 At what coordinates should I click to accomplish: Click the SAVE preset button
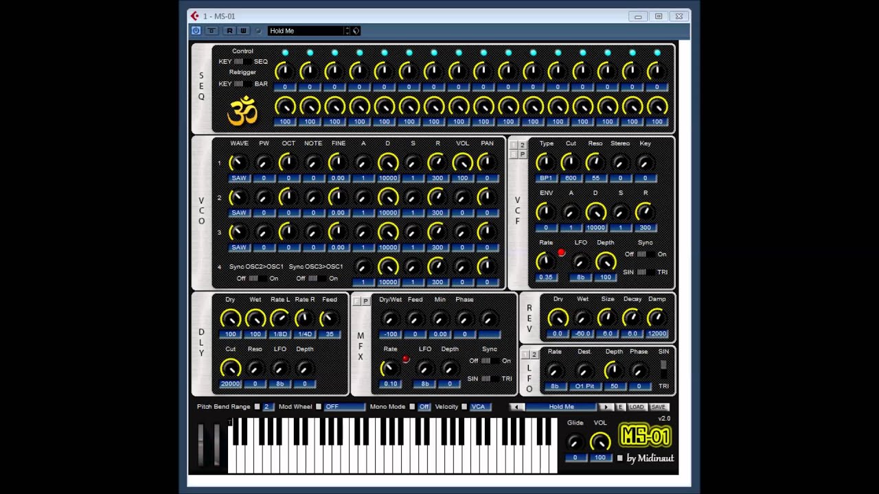[658, 407]
